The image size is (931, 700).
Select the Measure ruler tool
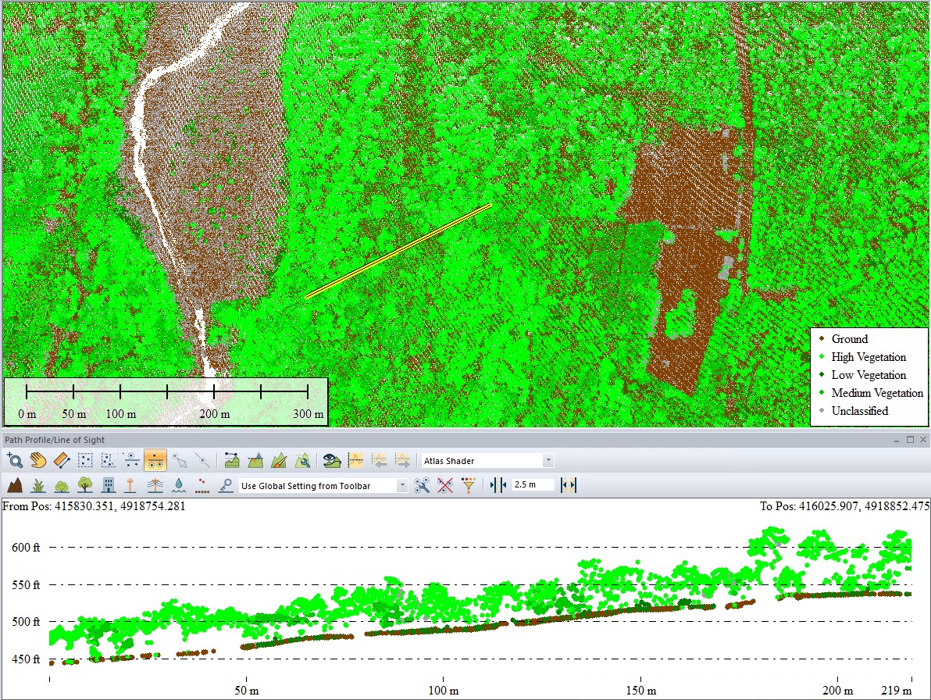[x=62, y=460]
